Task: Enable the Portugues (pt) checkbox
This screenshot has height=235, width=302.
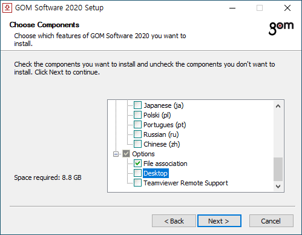Action: pos(137,125)
